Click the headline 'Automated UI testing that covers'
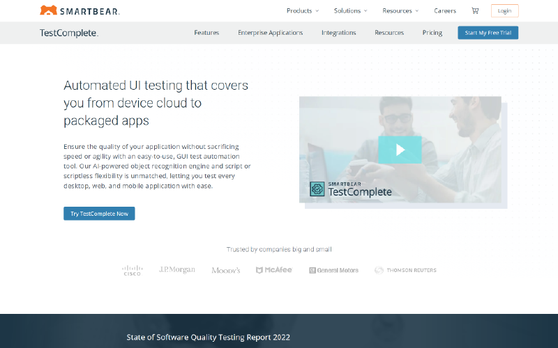The image size is (558, 348). [x=156, y=85]
